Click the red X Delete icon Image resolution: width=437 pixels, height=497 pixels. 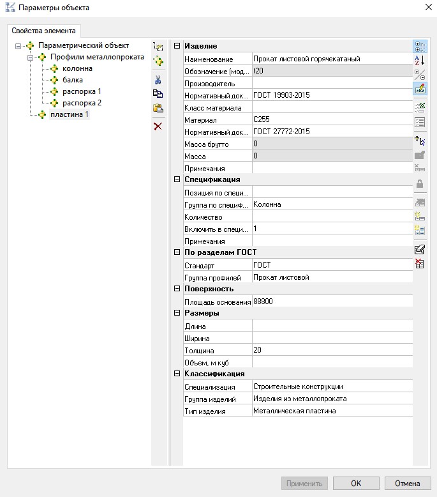[158, 126]
